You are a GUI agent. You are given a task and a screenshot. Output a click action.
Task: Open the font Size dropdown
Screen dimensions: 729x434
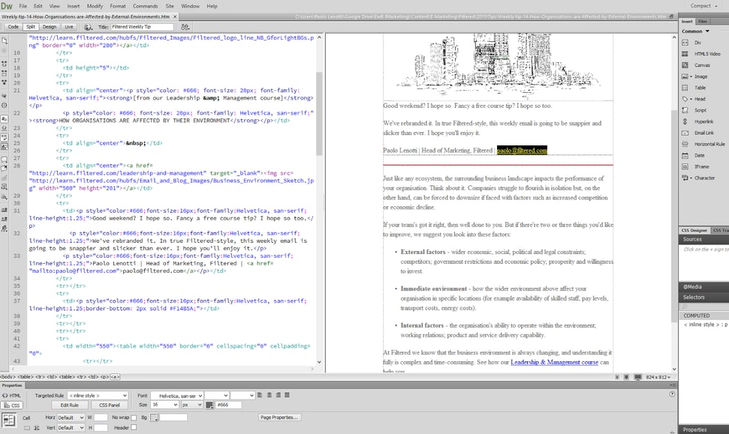click(164, 405)
